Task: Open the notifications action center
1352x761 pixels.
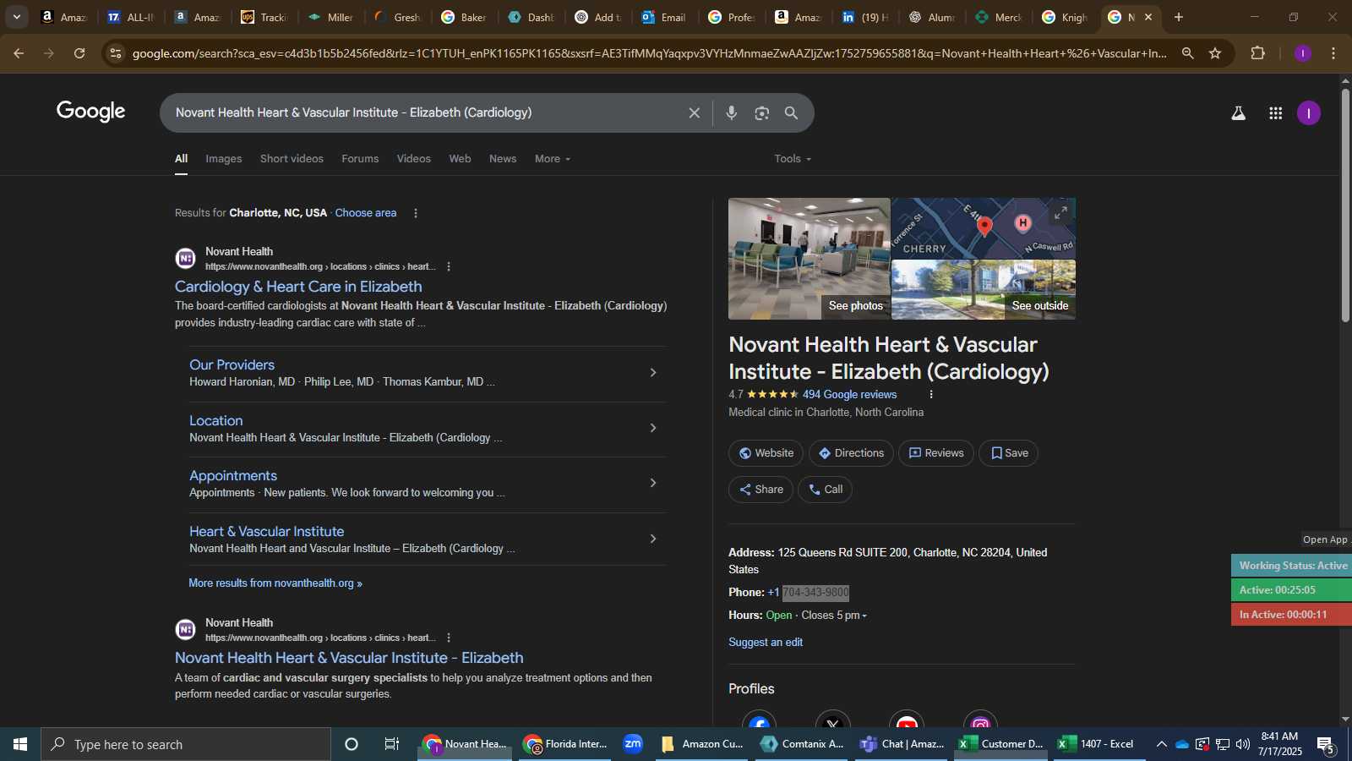Action: click(1326, 744)
